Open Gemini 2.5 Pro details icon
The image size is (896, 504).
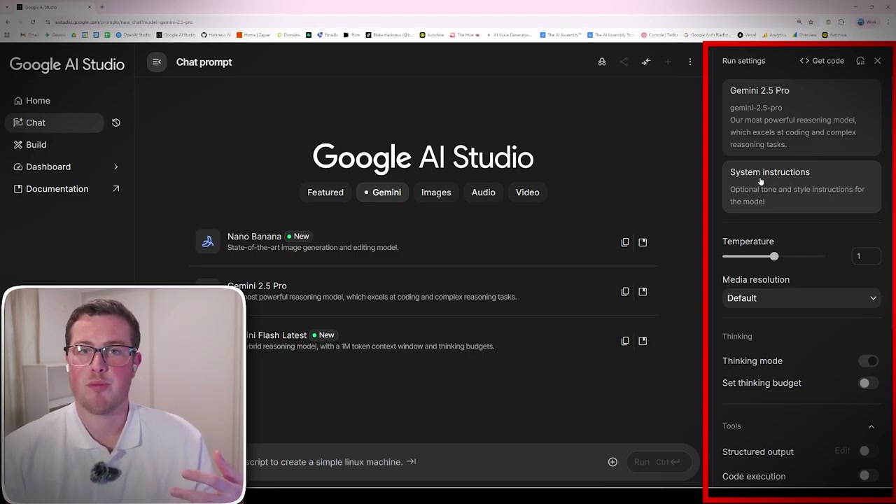(x=643, y=291)
